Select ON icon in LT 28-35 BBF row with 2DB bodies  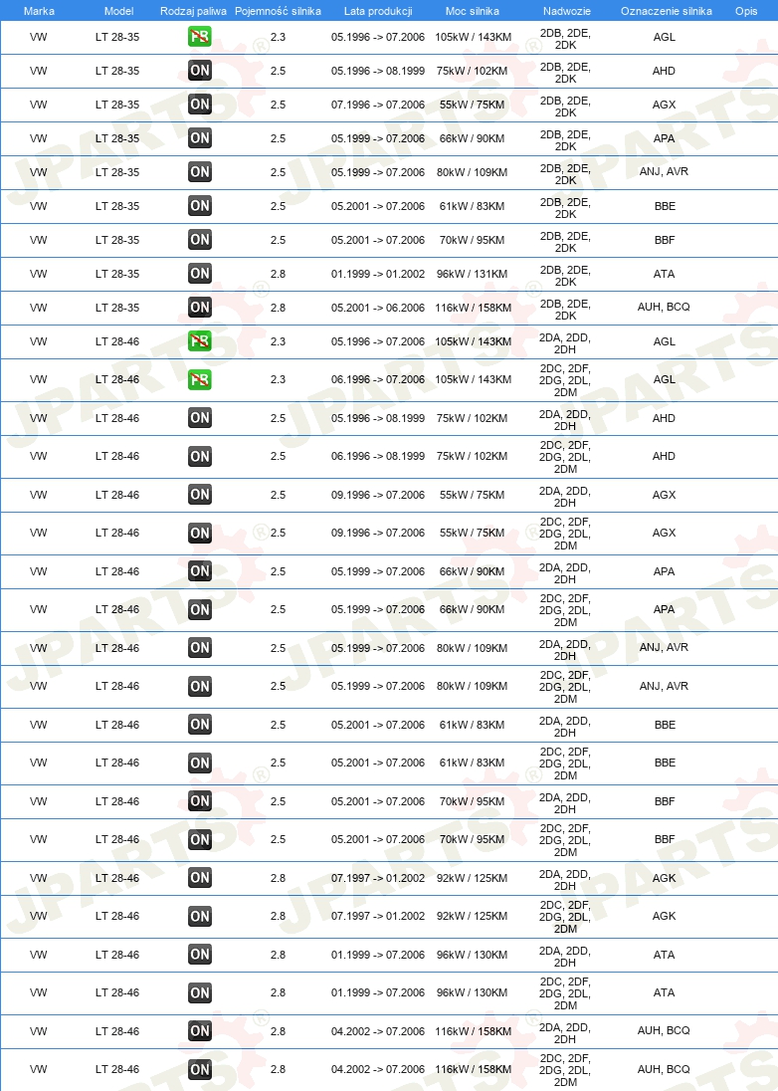coord(200,239)
